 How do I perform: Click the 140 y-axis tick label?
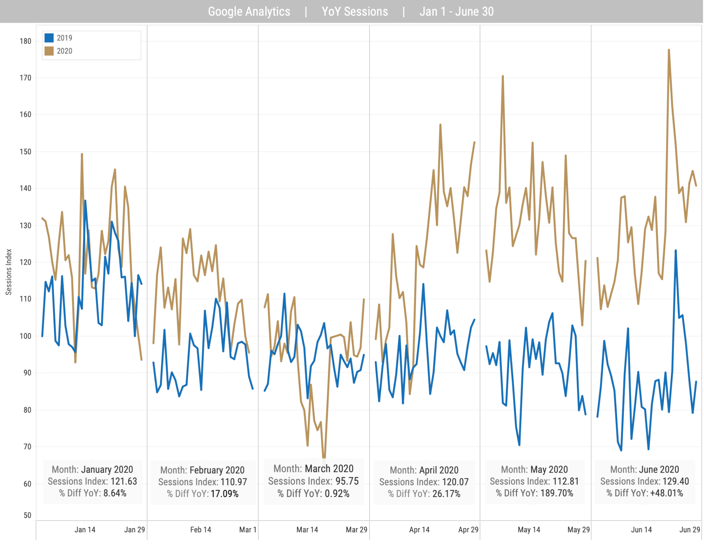tap(25, 188)
